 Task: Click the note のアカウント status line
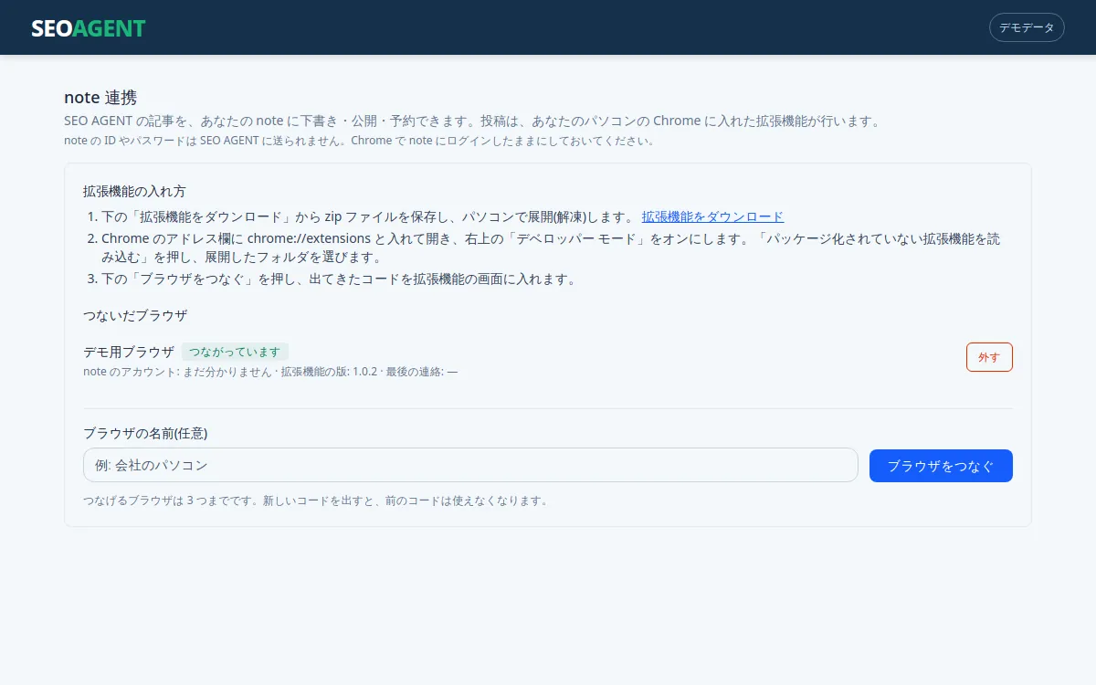coord(270,372)
